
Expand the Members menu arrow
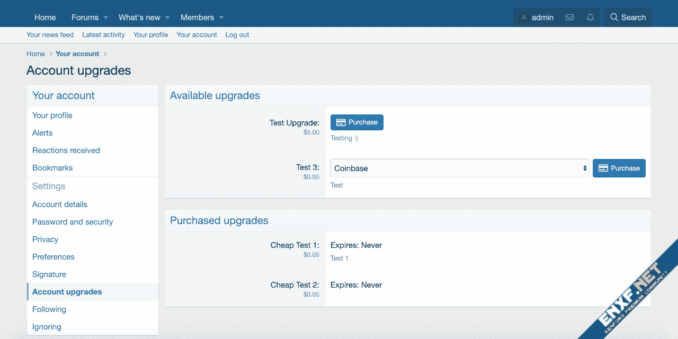[x=221, y=17]
